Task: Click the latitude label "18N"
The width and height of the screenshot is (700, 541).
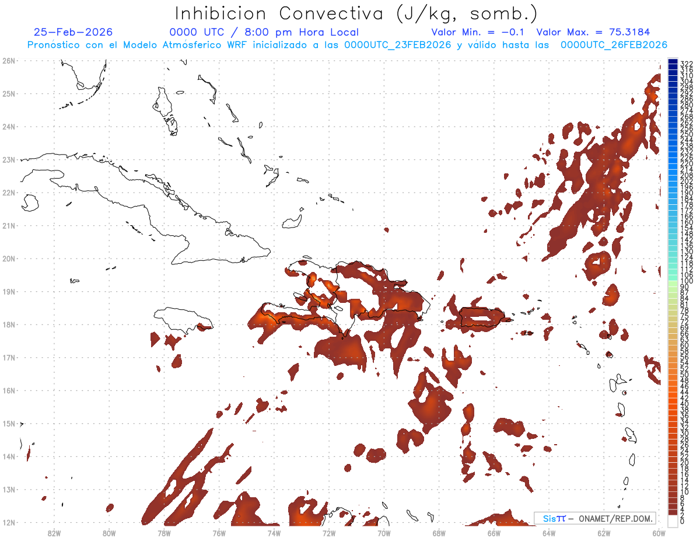Action: pos(8,324)
